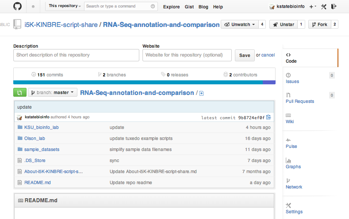Open the Olson_lab folder link
This screenshot has width=349, height=219.
click(35, 138)
